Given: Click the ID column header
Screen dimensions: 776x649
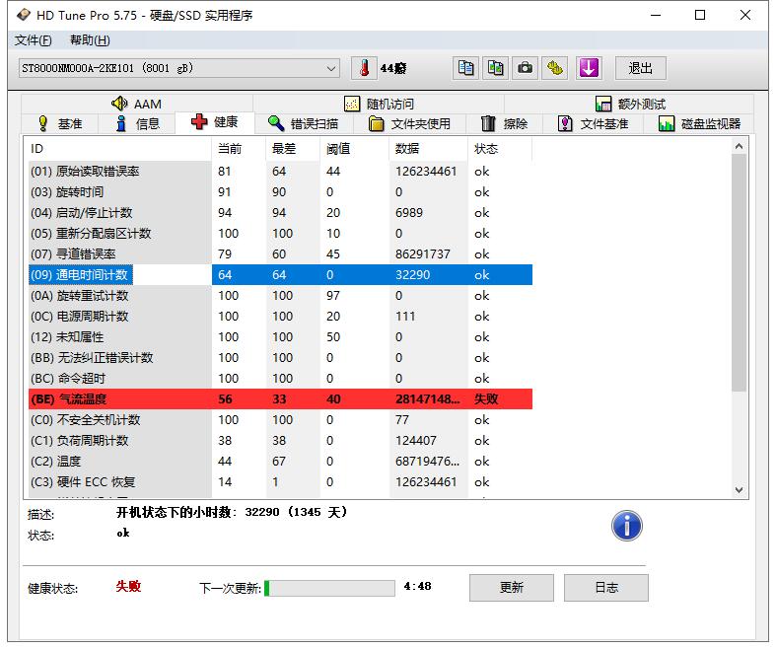Looking at the screenshot, I should [x=117, y=149].
